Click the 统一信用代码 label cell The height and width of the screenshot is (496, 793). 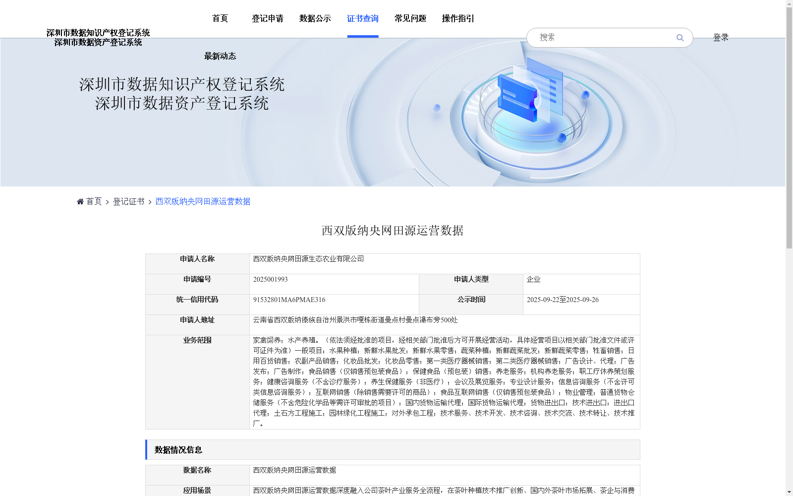(197, 305)
